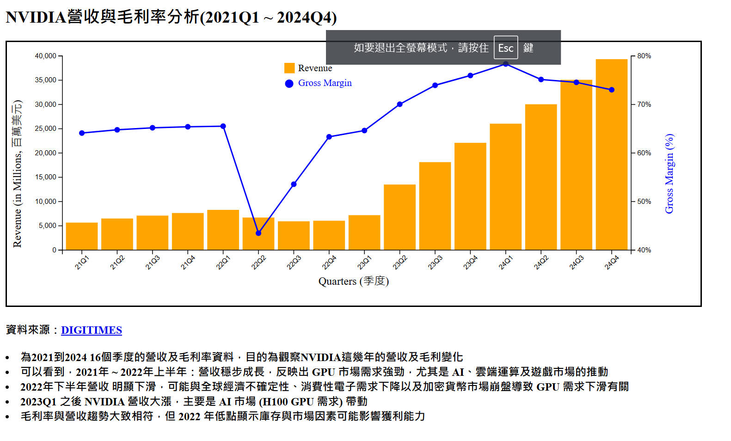Image resolution: width=731 pixels, height=441 pixels.
Task: Select the 23Q1 gross margin data point
Action: [x=364, y=131]
